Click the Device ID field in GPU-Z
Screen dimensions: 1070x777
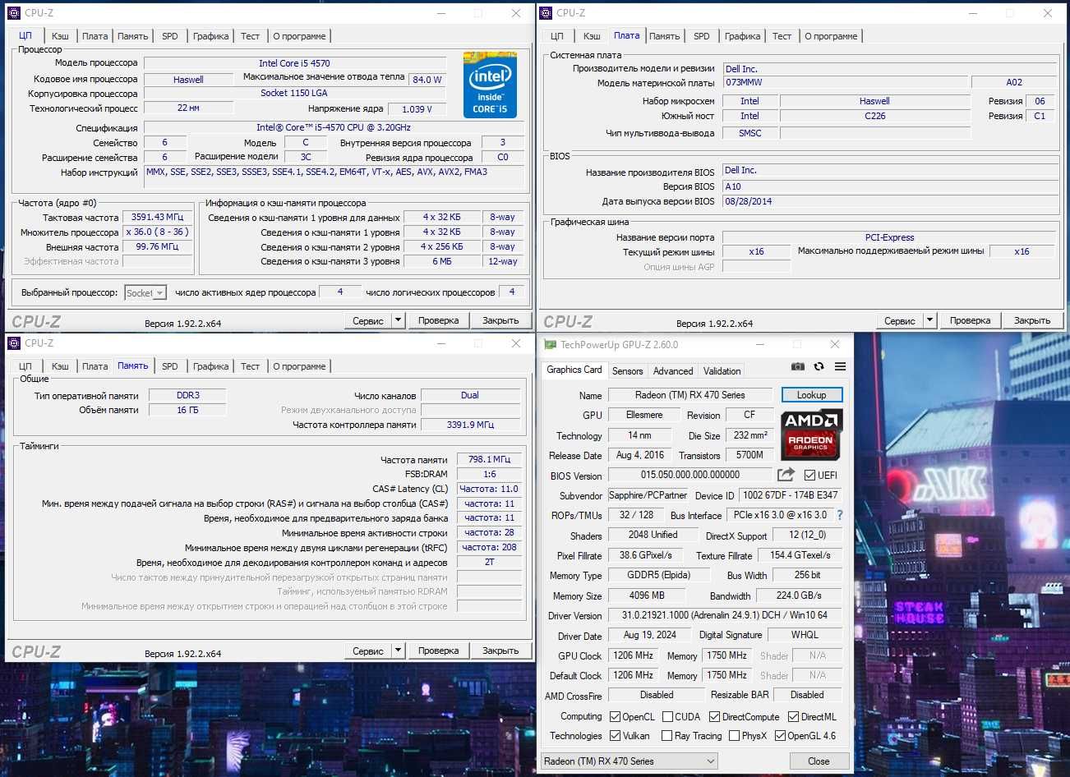point(790,495)
